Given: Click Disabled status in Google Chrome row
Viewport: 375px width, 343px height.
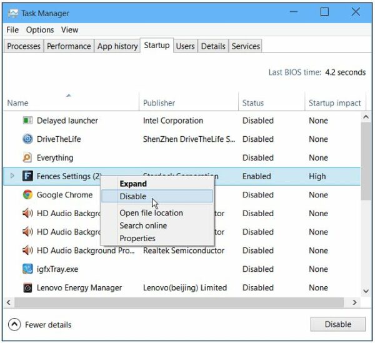Looking at the screenshot, I should (257, 195).
